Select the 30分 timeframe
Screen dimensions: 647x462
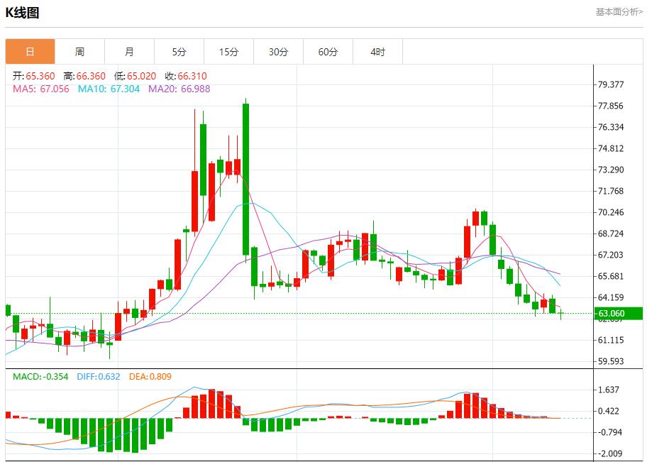pyautogui.click(x=278, y=51)
